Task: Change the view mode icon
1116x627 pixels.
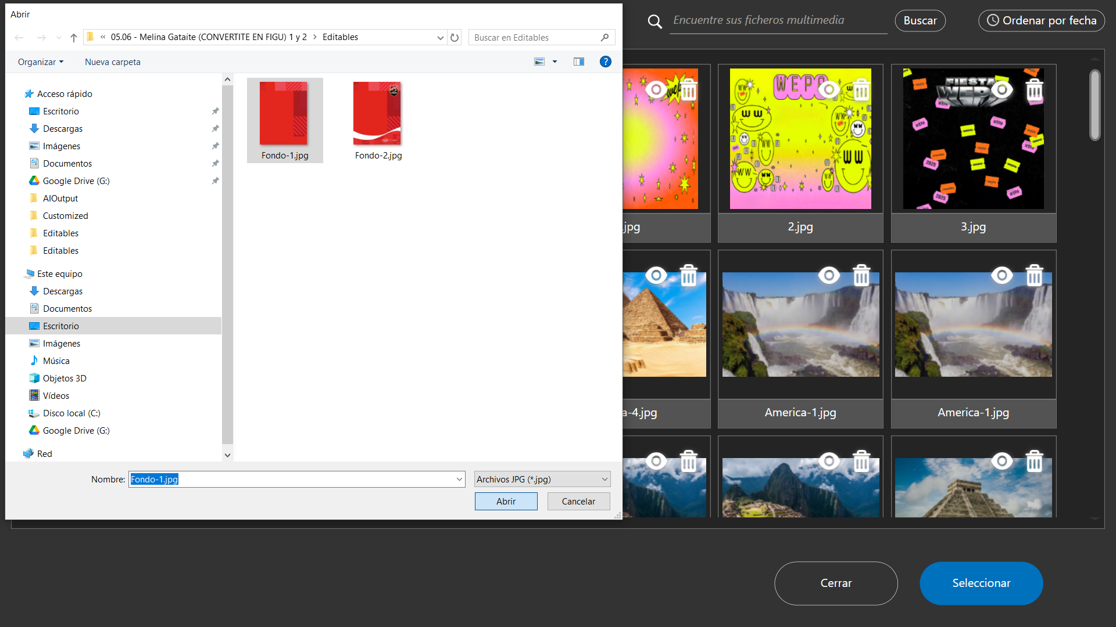Action: [x=539, y=62]
